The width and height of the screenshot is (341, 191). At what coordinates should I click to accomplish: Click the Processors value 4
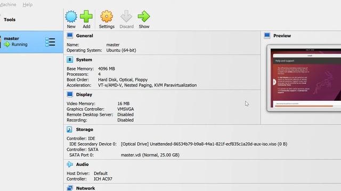(99, 74)
